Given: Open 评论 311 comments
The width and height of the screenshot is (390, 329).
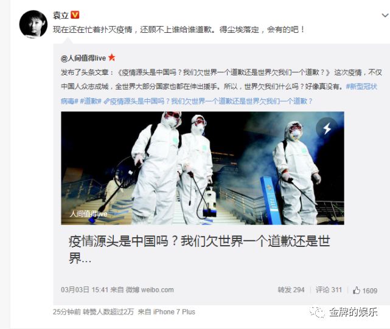Looking at the screenshot, I should pyautogui.click(x=329, y=289).
